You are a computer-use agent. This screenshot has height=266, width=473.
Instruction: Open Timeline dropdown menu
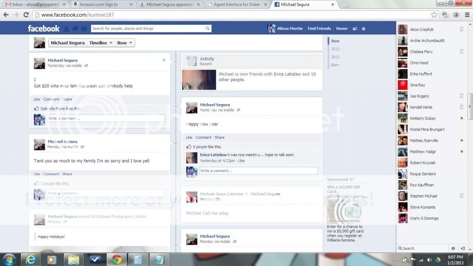(101, 43)
